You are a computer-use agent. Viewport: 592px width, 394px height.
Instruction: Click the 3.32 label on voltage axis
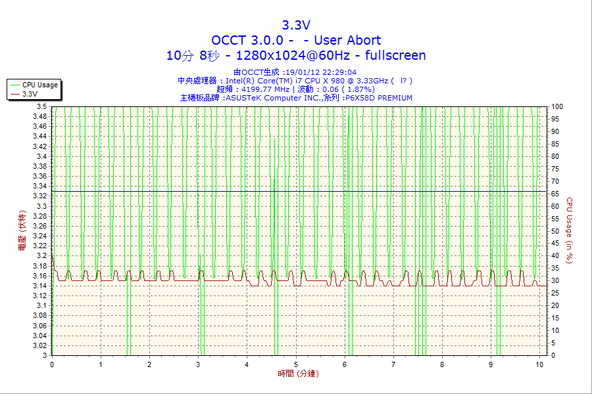[x=40, y=196]
